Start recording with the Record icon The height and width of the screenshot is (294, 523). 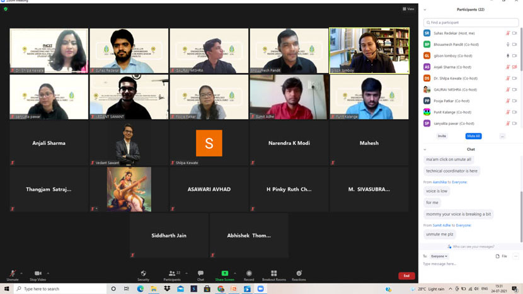[x=249, y=274]
